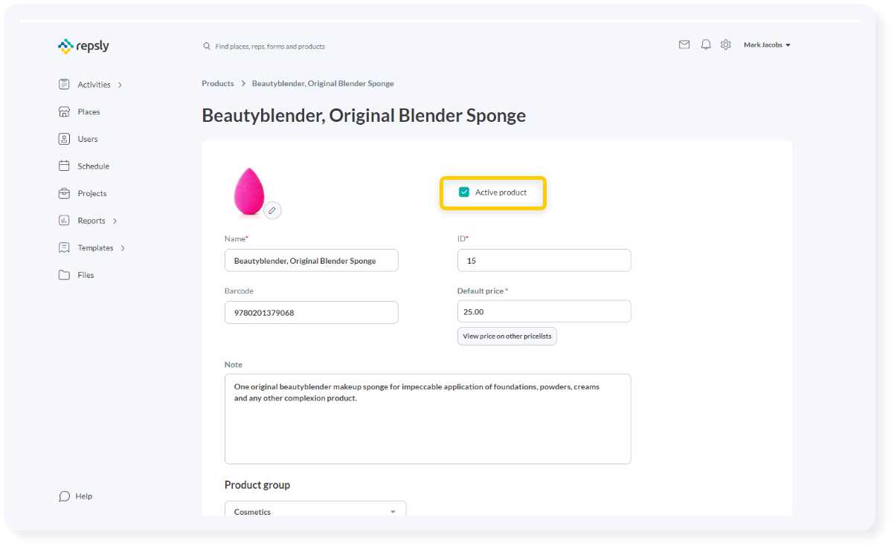Click the Reports chart icon

tap(64, 221)
